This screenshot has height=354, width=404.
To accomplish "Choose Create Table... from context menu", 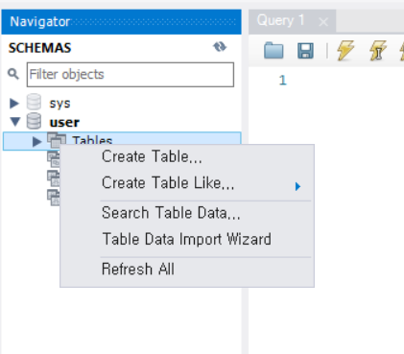I will (187, 156).
